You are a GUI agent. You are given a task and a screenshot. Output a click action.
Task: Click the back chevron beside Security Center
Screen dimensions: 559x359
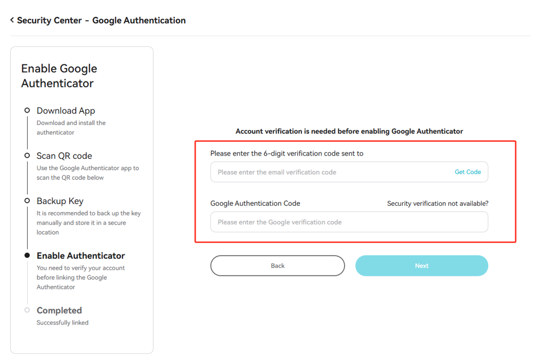coord(12,20)
